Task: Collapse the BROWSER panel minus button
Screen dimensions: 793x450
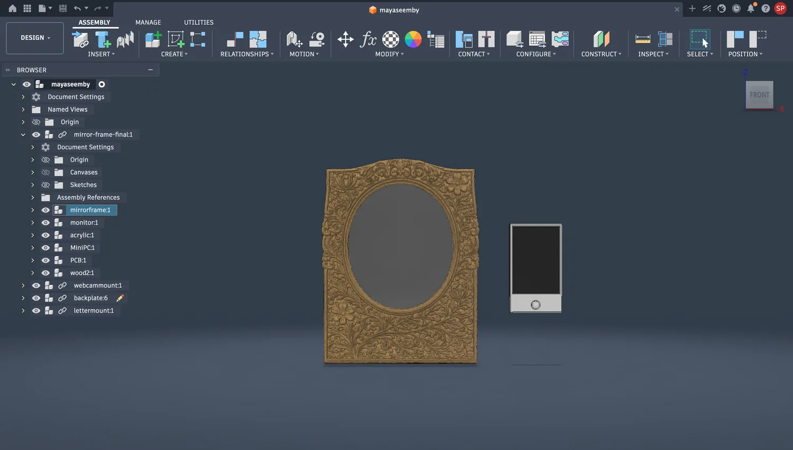Action: pos(151,70)
